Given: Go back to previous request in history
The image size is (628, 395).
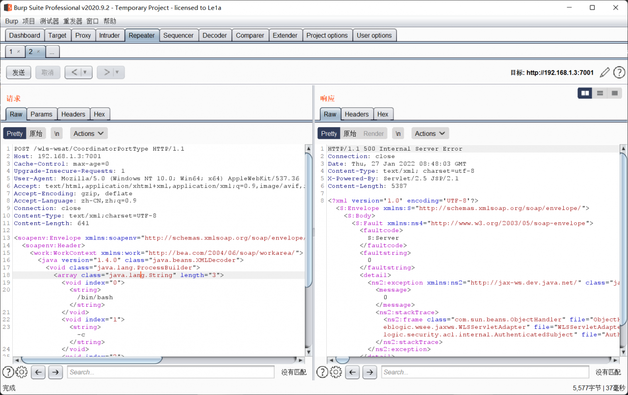Looking at the screenshot, I should (74, 73).
